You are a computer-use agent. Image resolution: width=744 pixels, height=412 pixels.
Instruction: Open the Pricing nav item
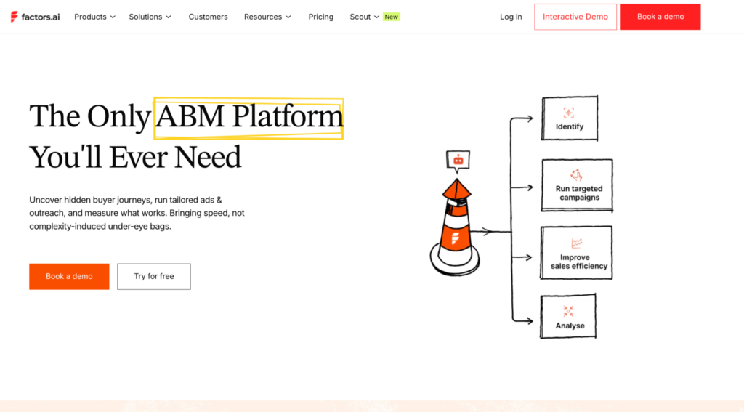coord(320,17)
